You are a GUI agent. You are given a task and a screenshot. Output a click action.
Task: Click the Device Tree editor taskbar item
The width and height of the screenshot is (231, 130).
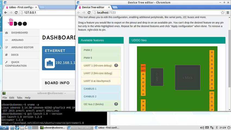pyautogui.click(x=80, y=128)
